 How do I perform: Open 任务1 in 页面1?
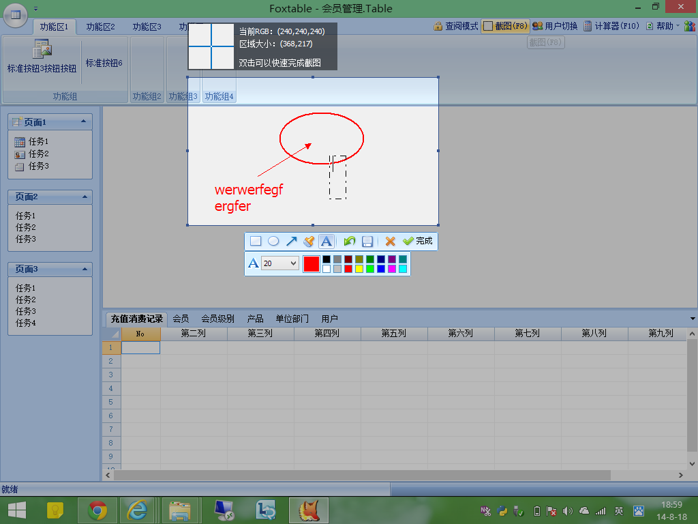click(32, 142)
